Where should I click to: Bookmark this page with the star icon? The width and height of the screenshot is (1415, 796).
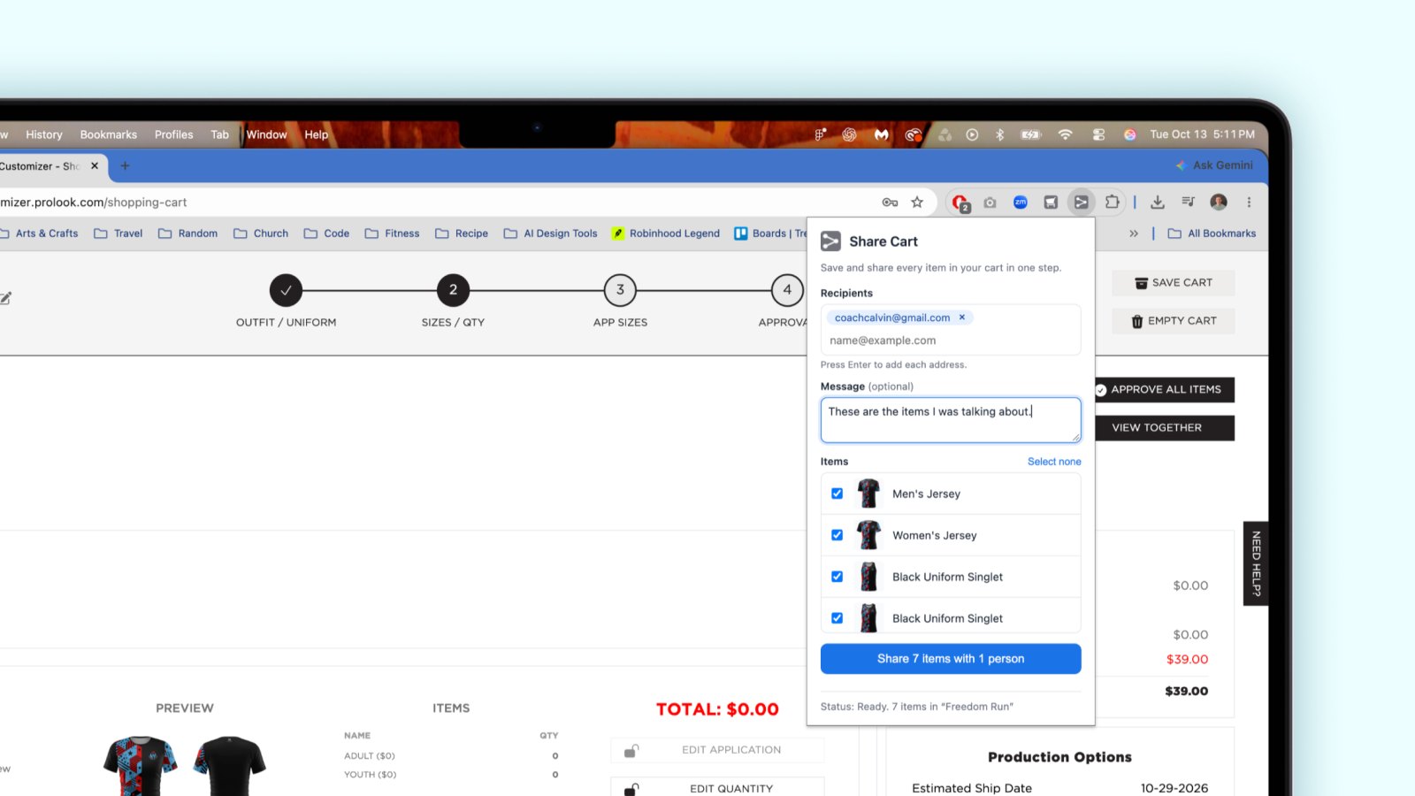pyautogui.click(x=917, y=203)
